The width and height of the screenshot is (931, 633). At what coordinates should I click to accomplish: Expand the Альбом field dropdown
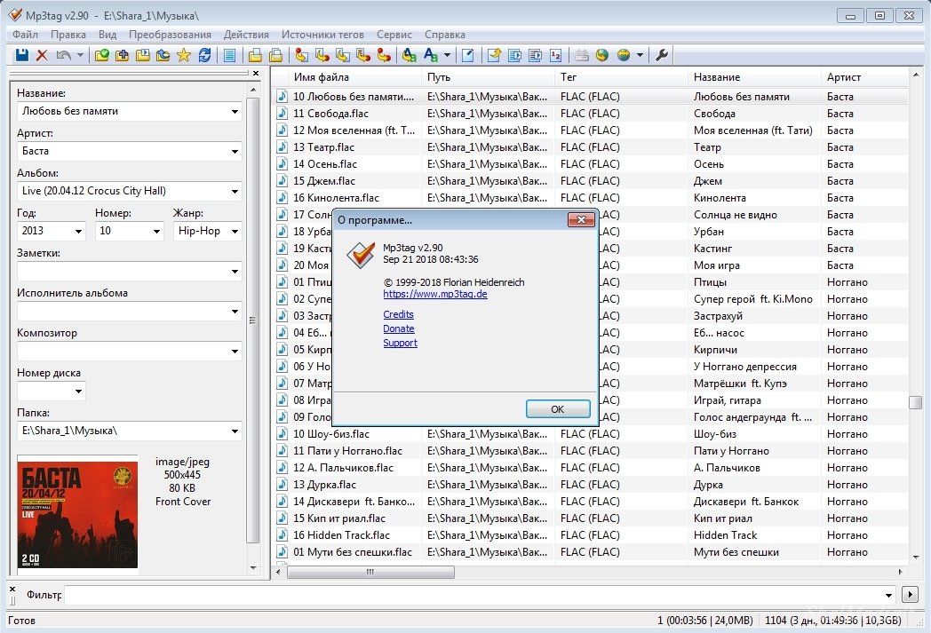coord(235,191)
